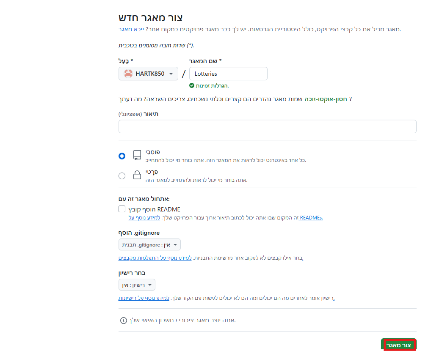Click the green create repository button
Screen dimensions: 442x351
398,345
